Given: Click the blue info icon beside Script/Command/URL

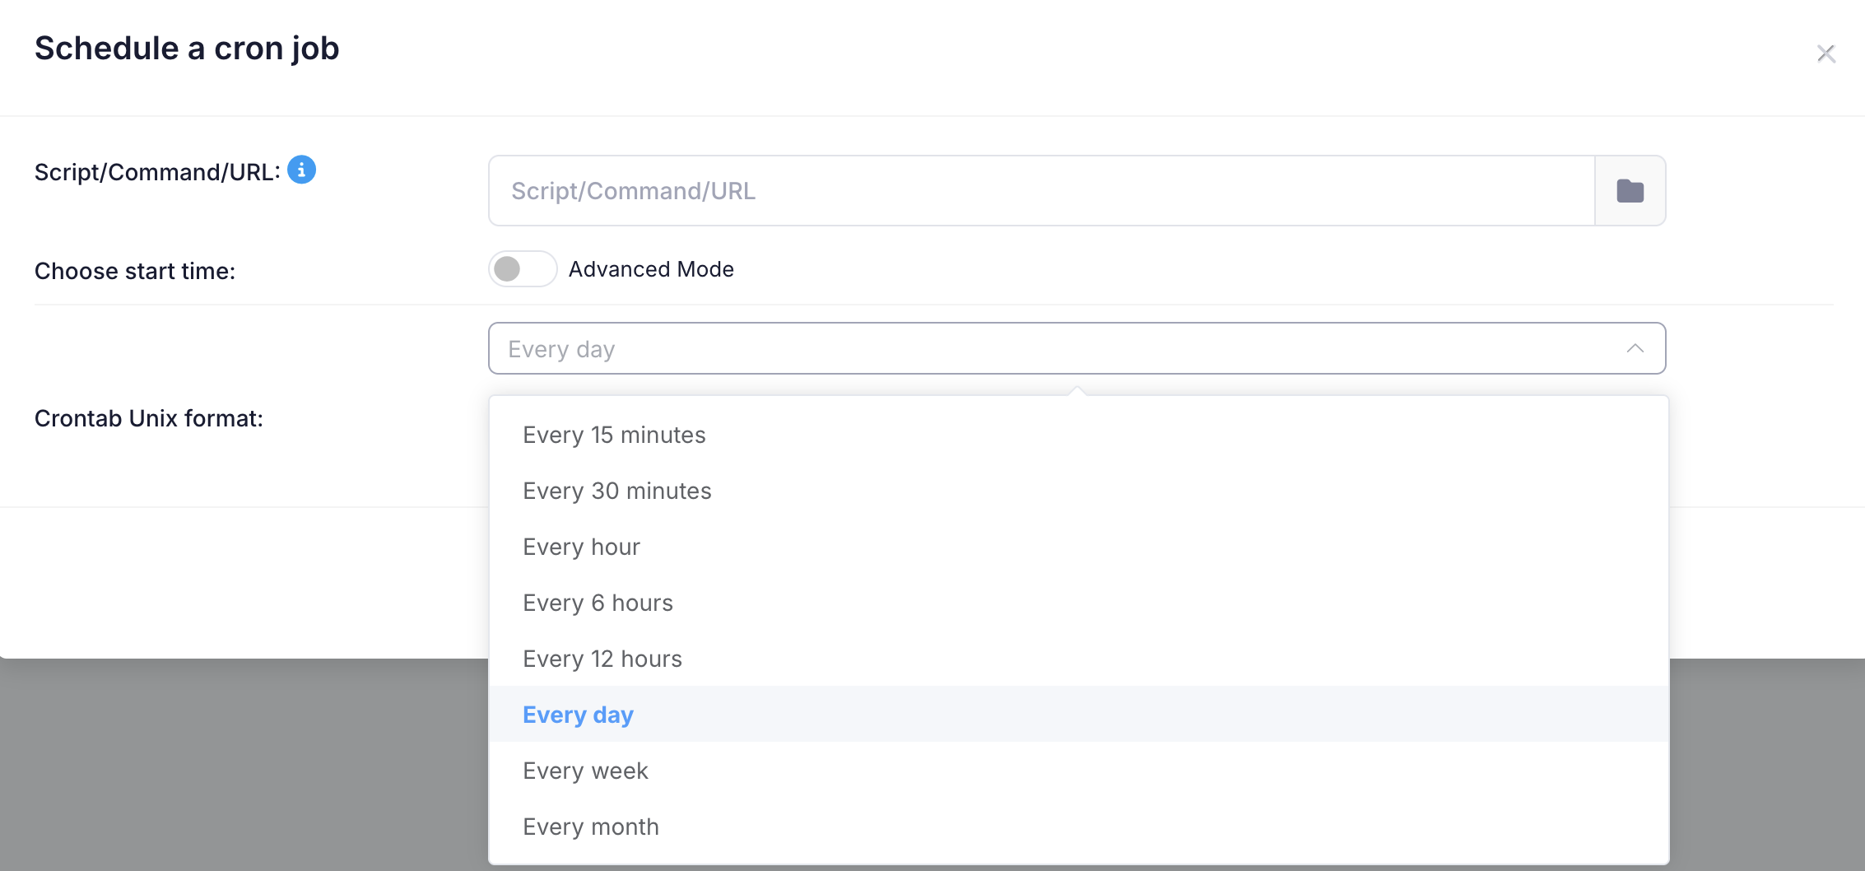Looking at the screenshot, I should (301, 170).
